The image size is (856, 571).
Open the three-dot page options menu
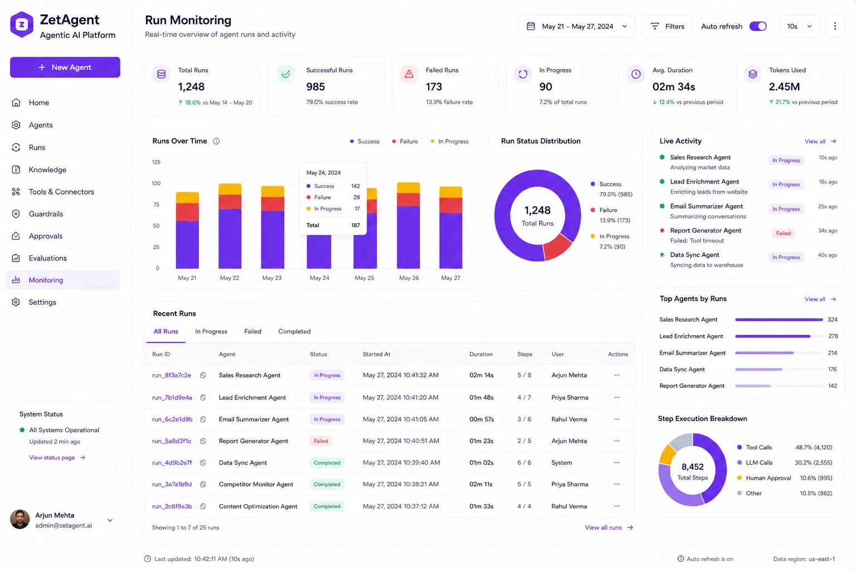(x=835, y=26)
